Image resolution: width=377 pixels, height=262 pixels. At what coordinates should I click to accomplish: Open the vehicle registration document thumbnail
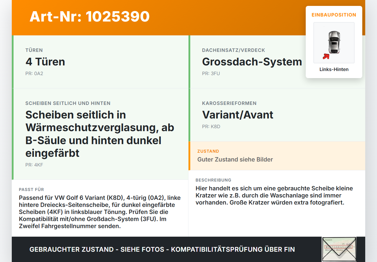tap(339, 249)
